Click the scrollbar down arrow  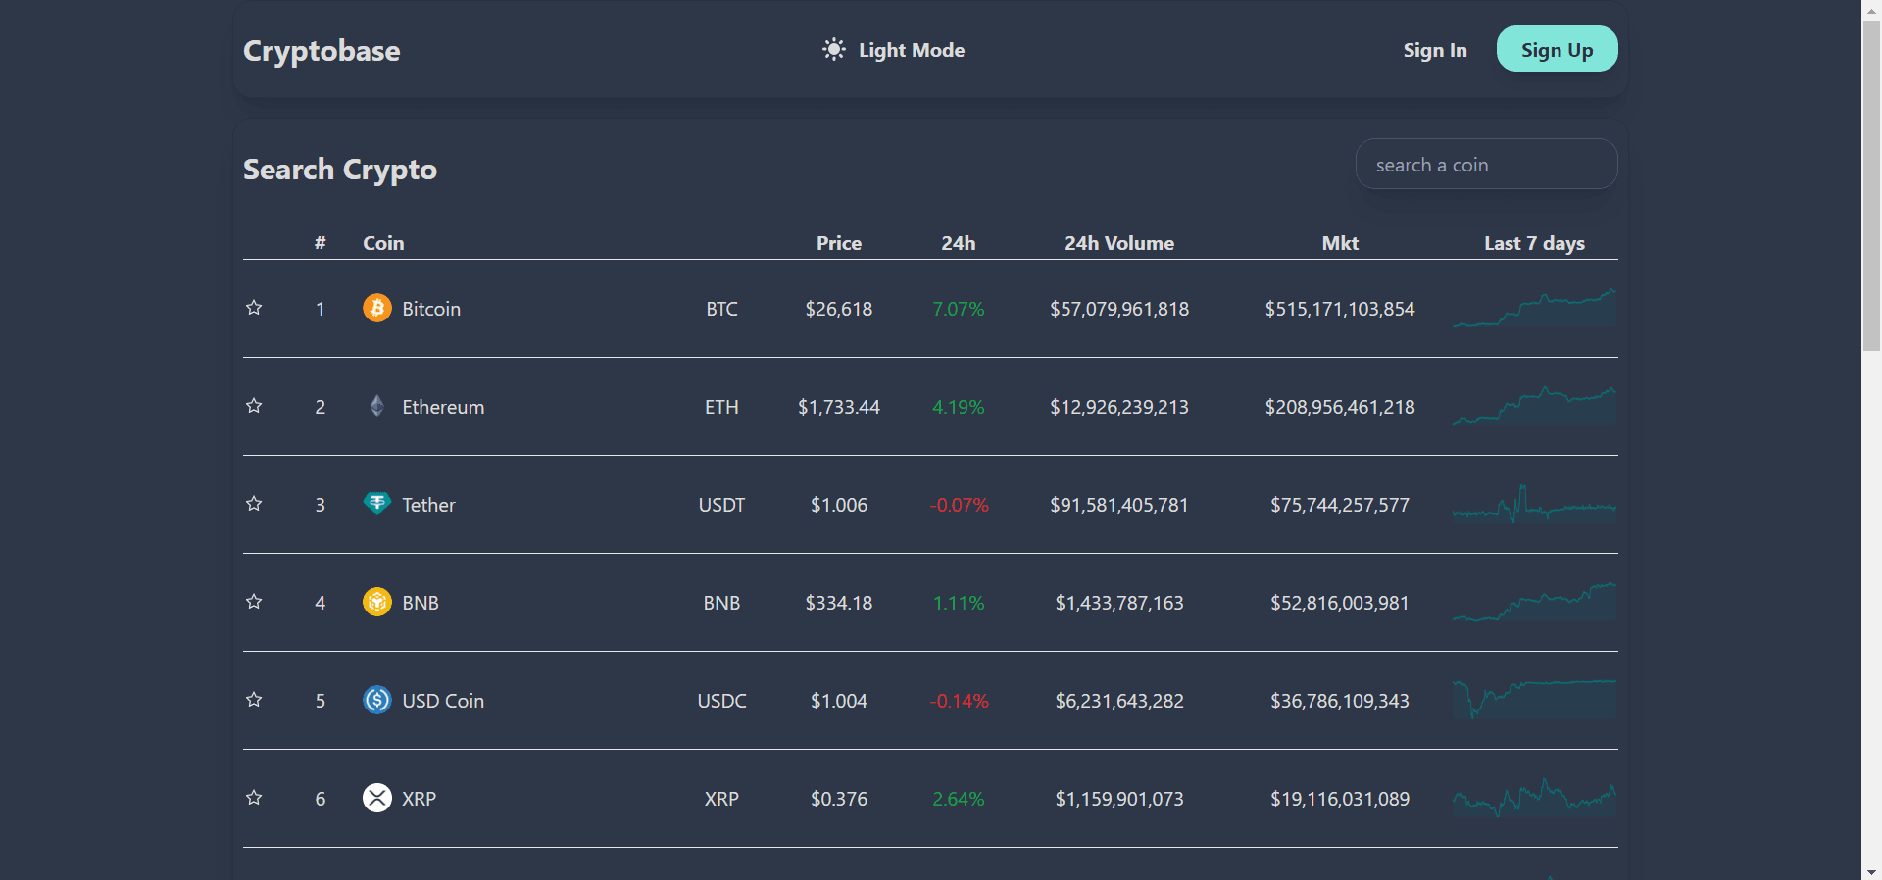coord(1871,871)
